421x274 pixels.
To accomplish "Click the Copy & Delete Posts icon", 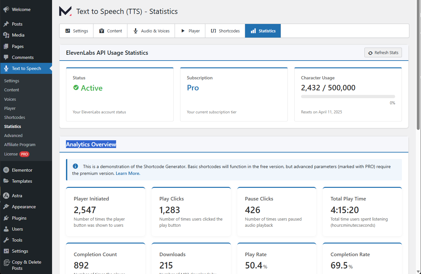I will pyautogui.click(x=6, y=262).
